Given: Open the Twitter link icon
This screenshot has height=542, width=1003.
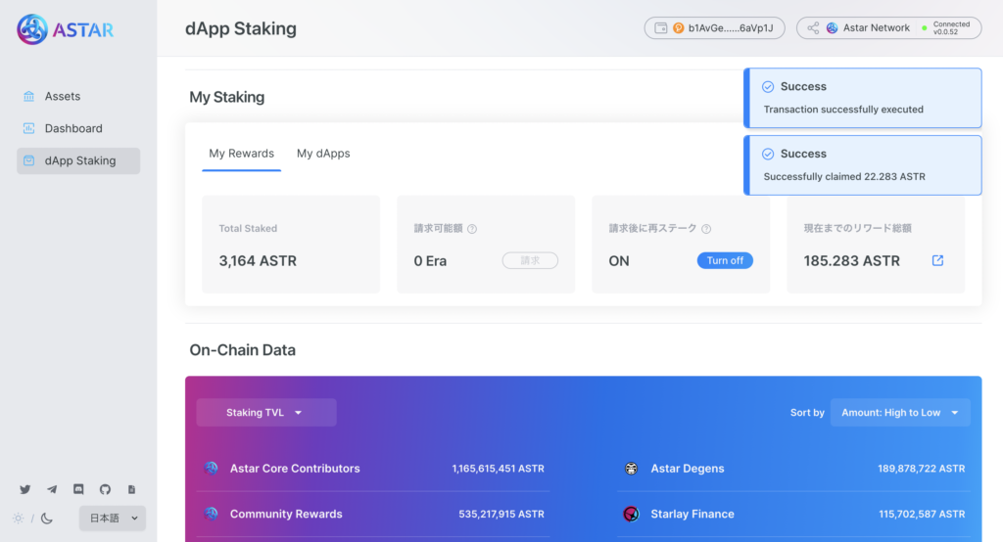Looking at the screenshot, I should 24,489.
